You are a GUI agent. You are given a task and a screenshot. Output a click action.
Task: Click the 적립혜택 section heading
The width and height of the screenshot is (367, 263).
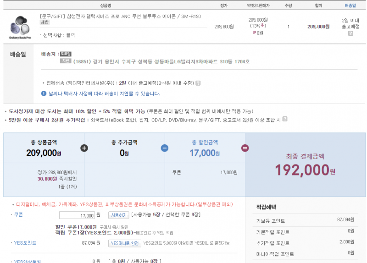click(x=266, y=207)
